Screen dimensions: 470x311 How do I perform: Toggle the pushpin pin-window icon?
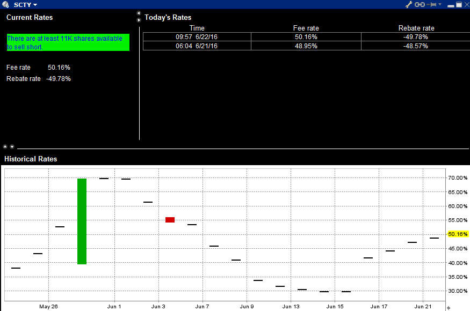coord(432,4)
